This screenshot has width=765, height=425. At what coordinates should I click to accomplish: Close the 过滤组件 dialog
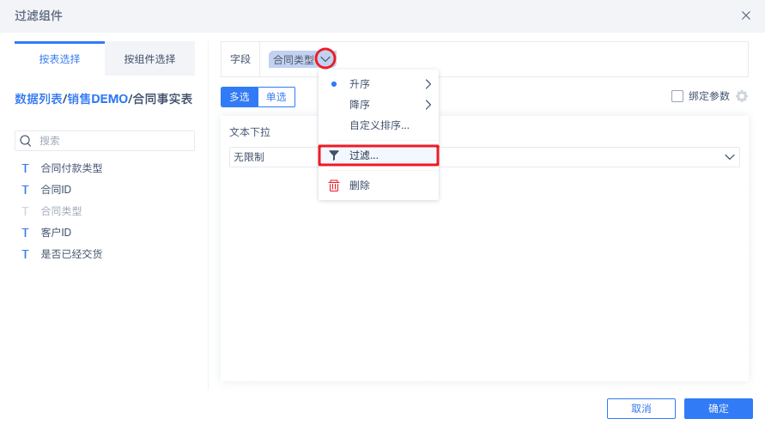click(745, 15)
